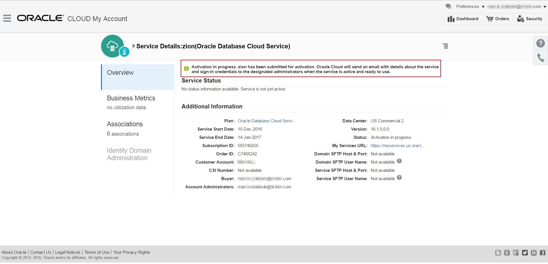Click the Data Center value US Commercial 2
Image resolution: width=548 pixels, height=264 pixels.
tap(387, 121)
